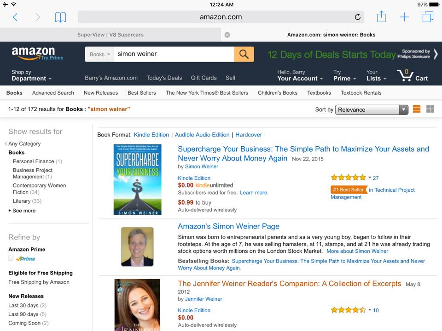442x331 pixels.
Task: Click the orange search magnifier button
Action: click(x=244, y=54)
